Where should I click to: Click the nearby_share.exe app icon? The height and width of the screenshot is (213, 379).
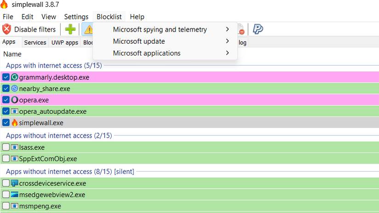coord(15,89)
